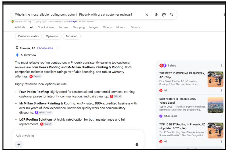
Task: Apply the Online estimates filter chip
Action: (28, 36)
